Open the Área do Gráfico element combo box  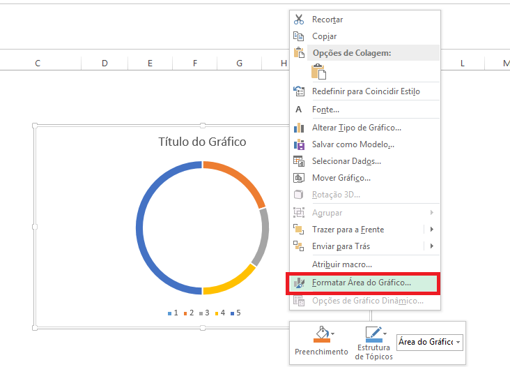tap(458, 342)
